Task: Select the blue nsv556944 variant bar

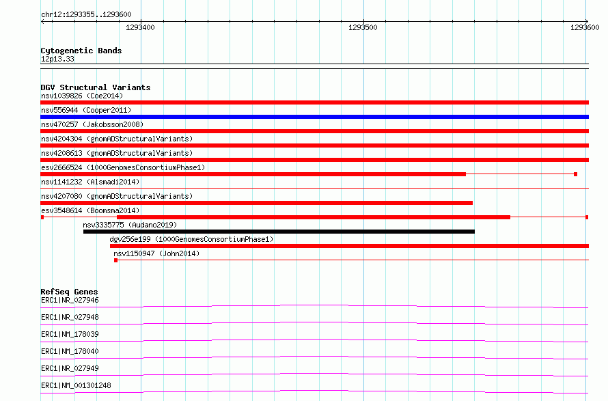Action: pos(314,117)
